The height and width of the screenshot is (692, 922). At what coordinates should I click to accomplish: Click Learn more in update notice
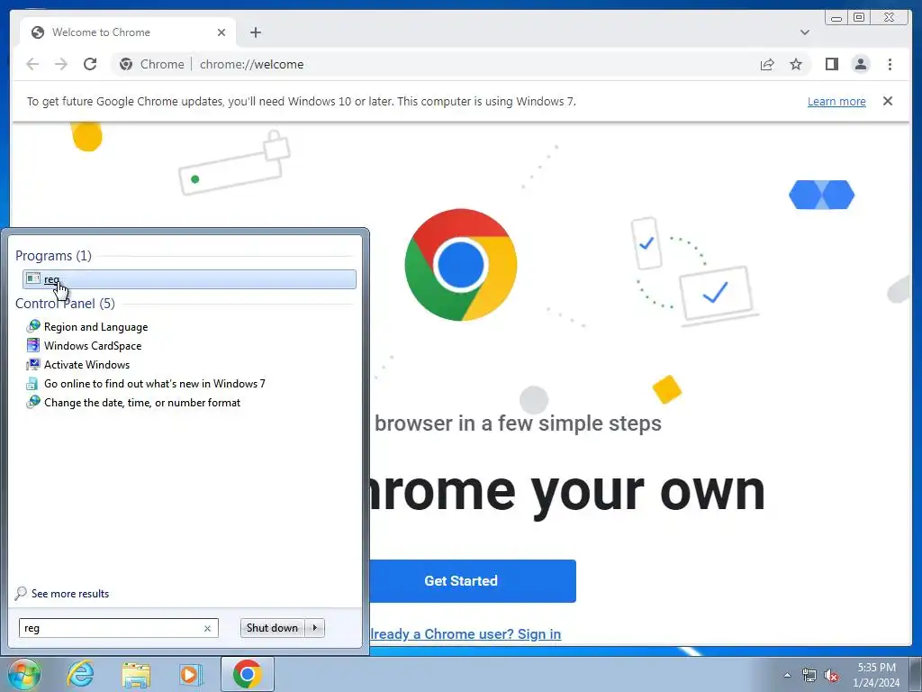[x=836, y=101]
